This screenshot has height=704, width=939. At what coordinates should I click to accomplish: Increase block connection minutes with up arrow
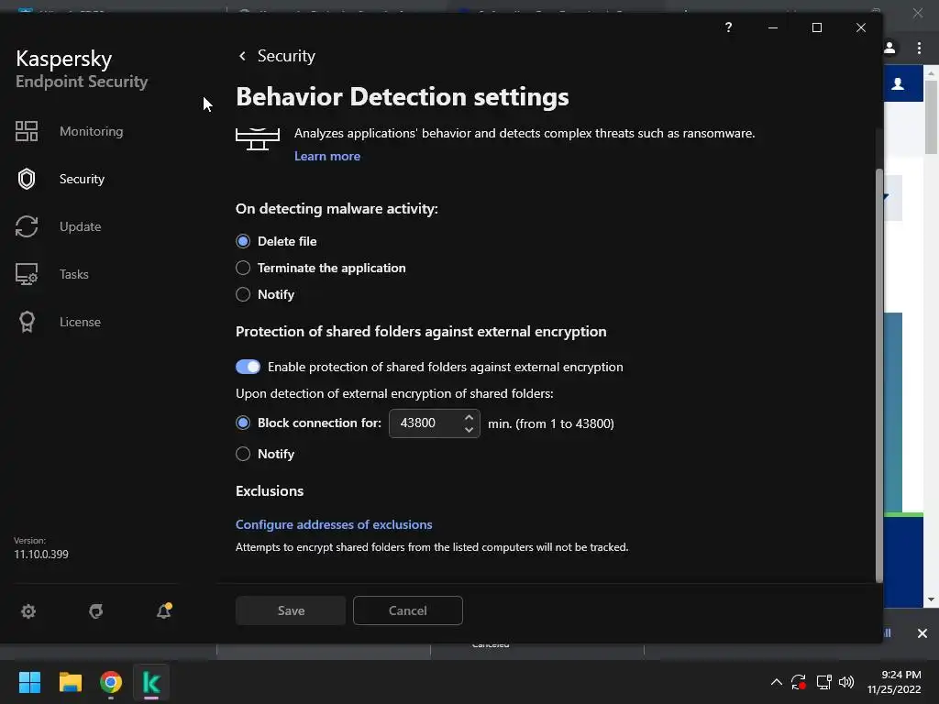point(469,417)
